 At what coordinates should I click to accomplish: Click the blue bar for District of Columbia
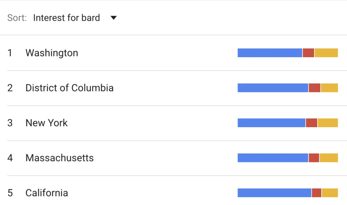(x=273, y=88)
